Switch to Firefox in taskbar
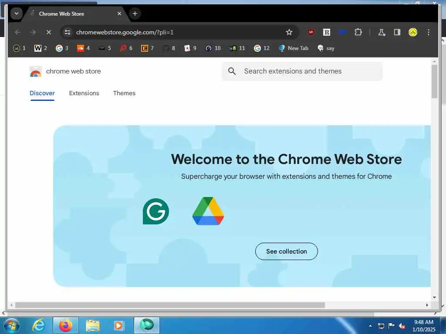Image resolution: width=446 pixels, height=334 pixels. [66, 325]
